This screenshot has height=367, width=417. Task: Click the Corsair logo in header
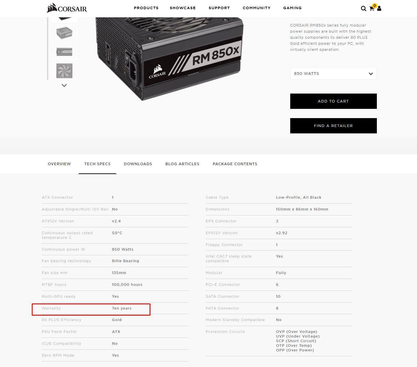[67, 8]
